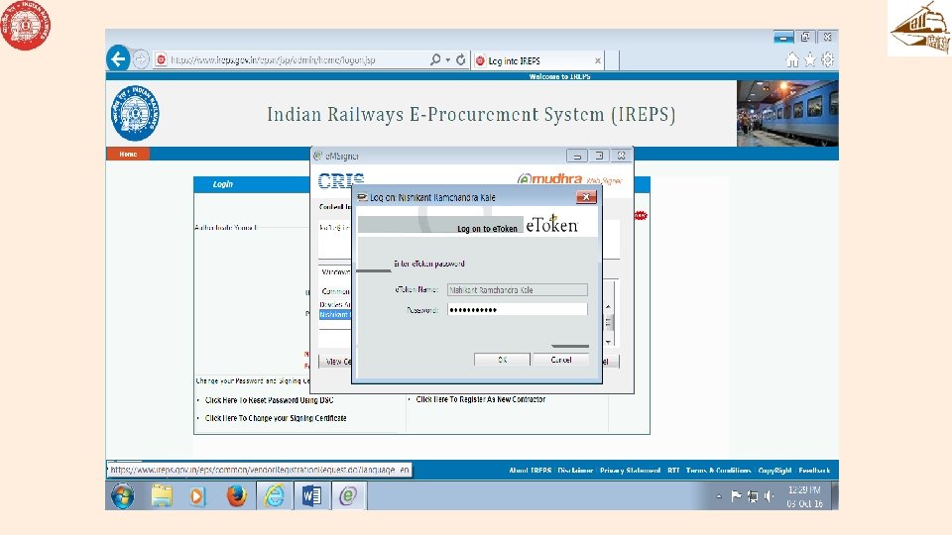The image size is (952, 535).
Task: Open browser Tools gear icon
Action: click(x=827, y=59)
